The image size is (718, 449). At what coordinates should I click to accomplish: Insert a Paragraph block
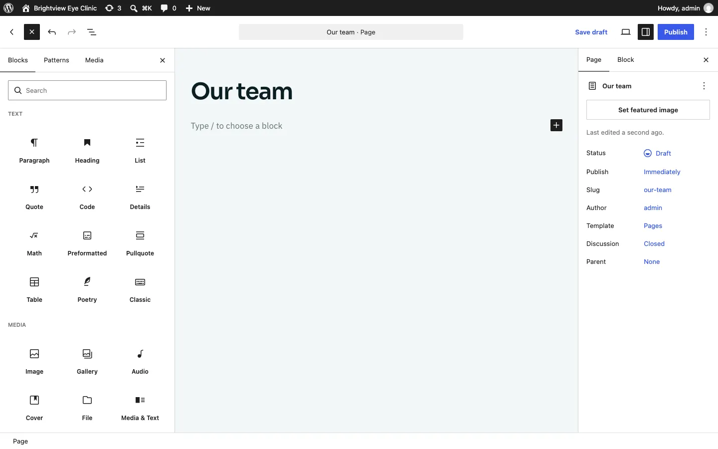(34, 151)
